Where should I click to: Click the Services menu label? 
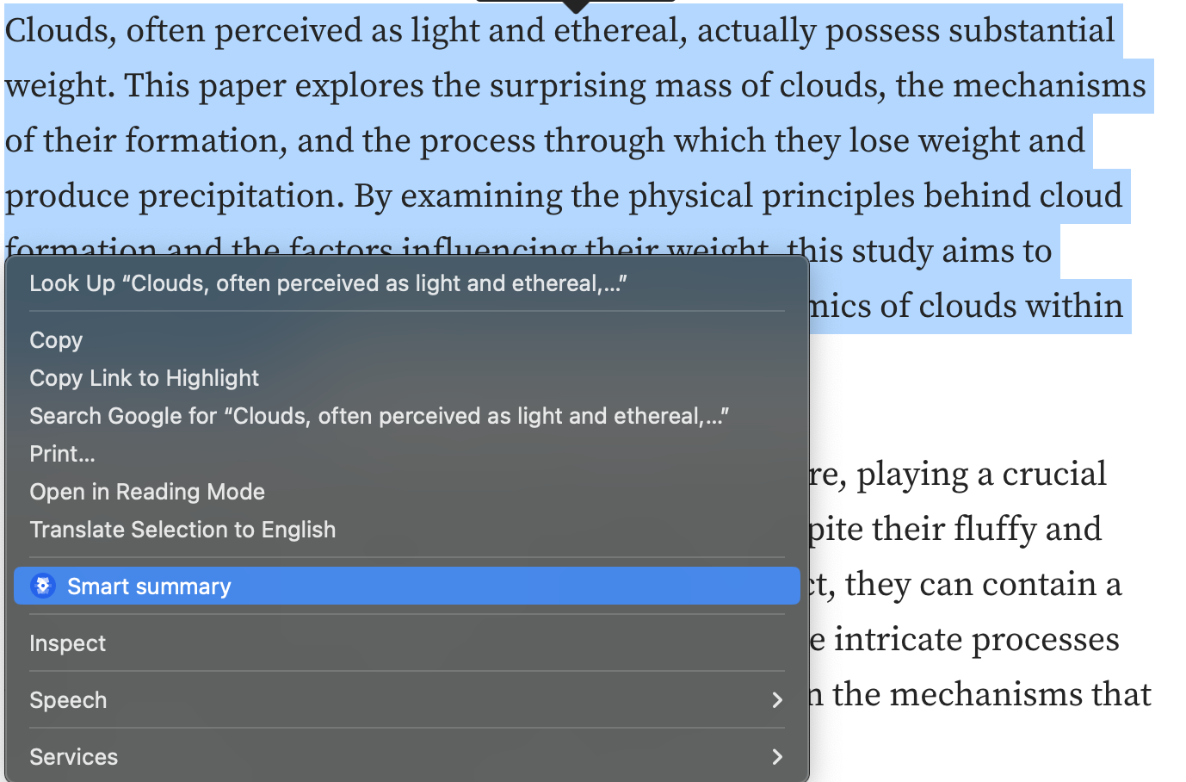[73, 756]
